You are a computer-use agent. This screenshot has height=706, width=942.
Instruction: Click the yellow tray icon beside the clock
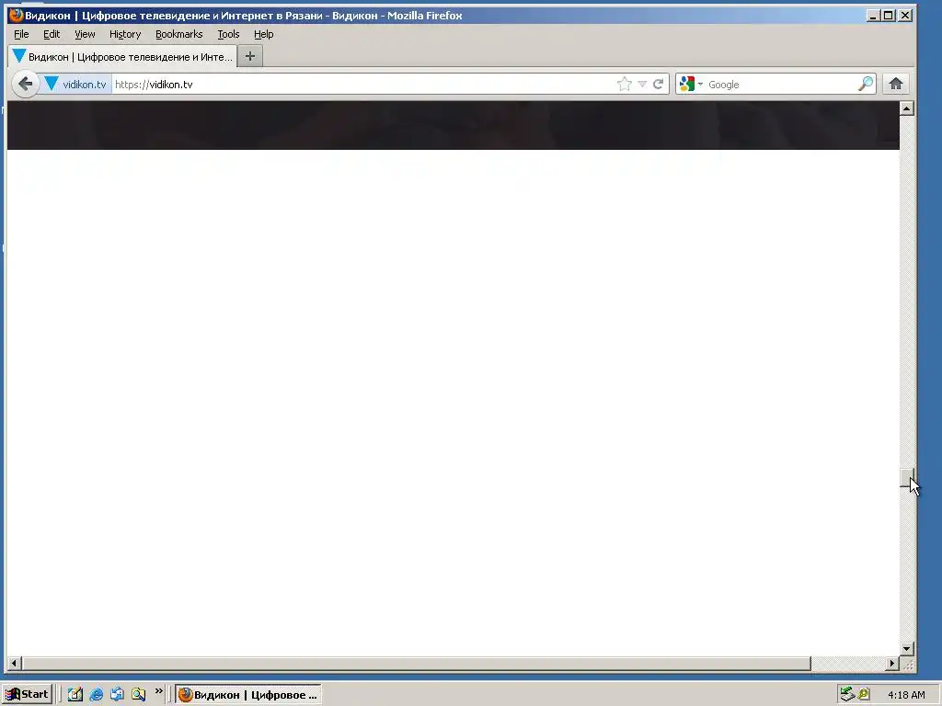pos(863,694)
